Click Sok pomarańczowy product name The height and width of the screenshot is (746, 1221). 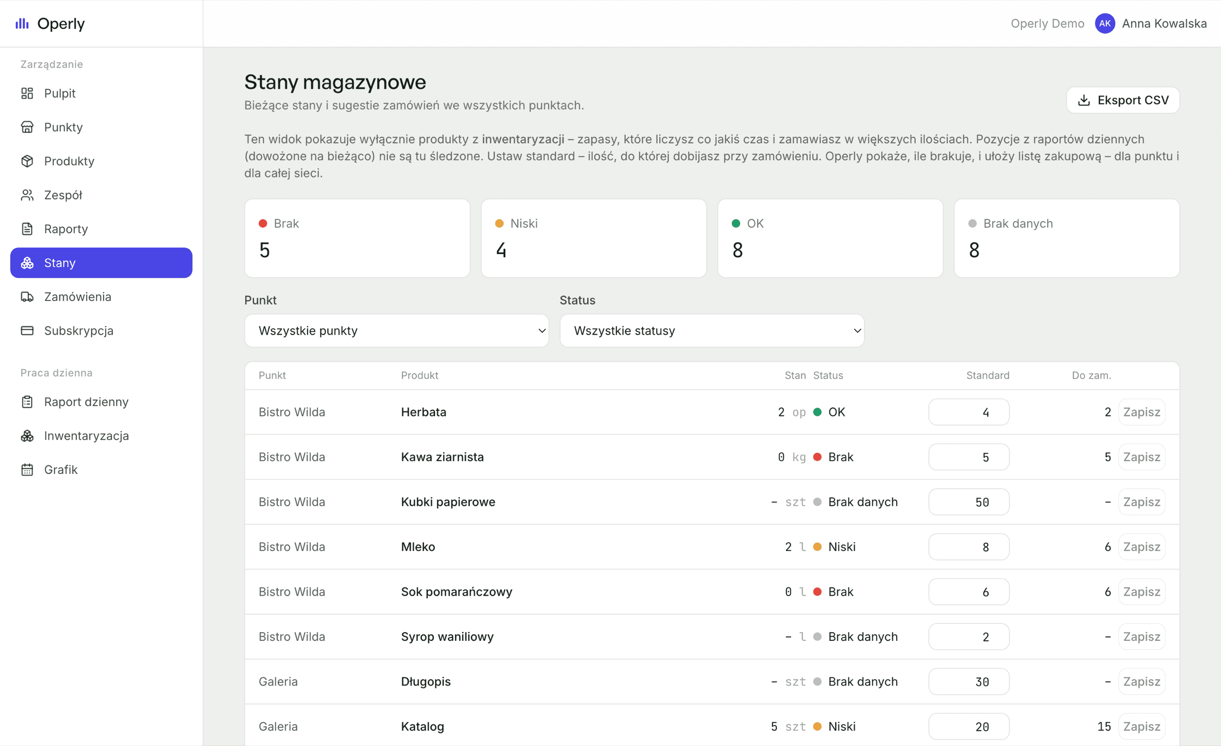point(456,592)
